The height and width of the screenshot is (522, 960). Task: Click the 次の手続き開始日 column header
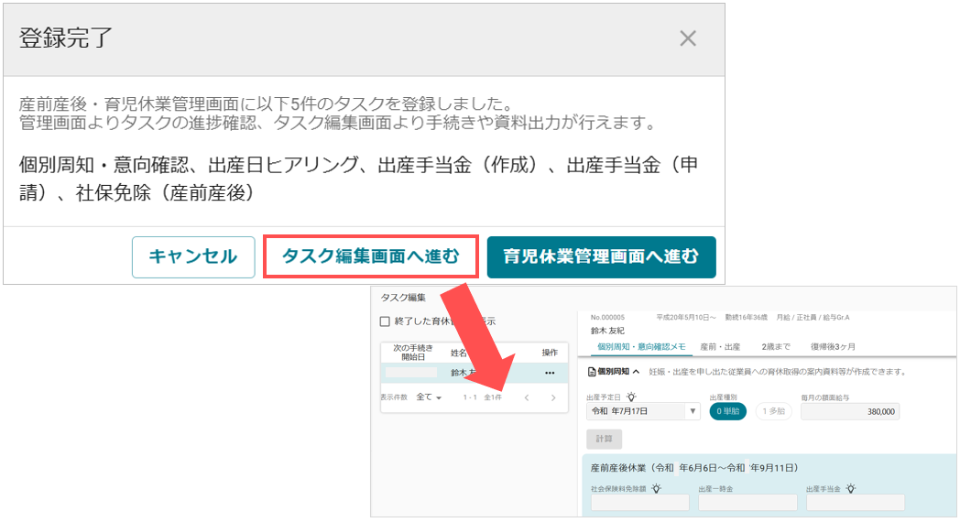coord(412,353)
